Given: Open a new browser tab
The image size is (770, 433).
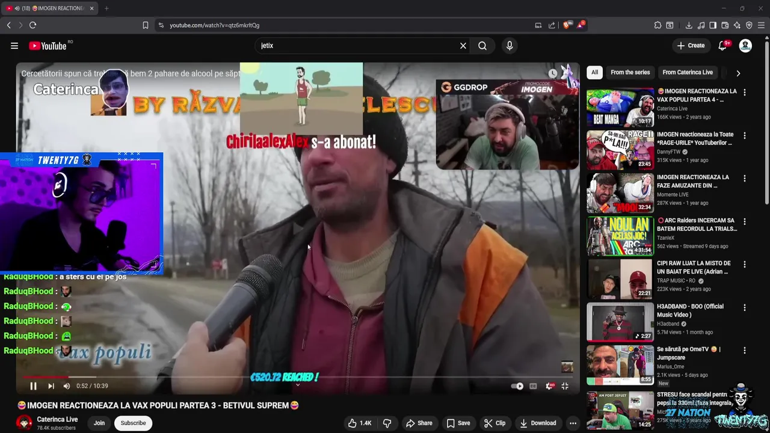Looking at the screenshot, I should tap(106, 8).
